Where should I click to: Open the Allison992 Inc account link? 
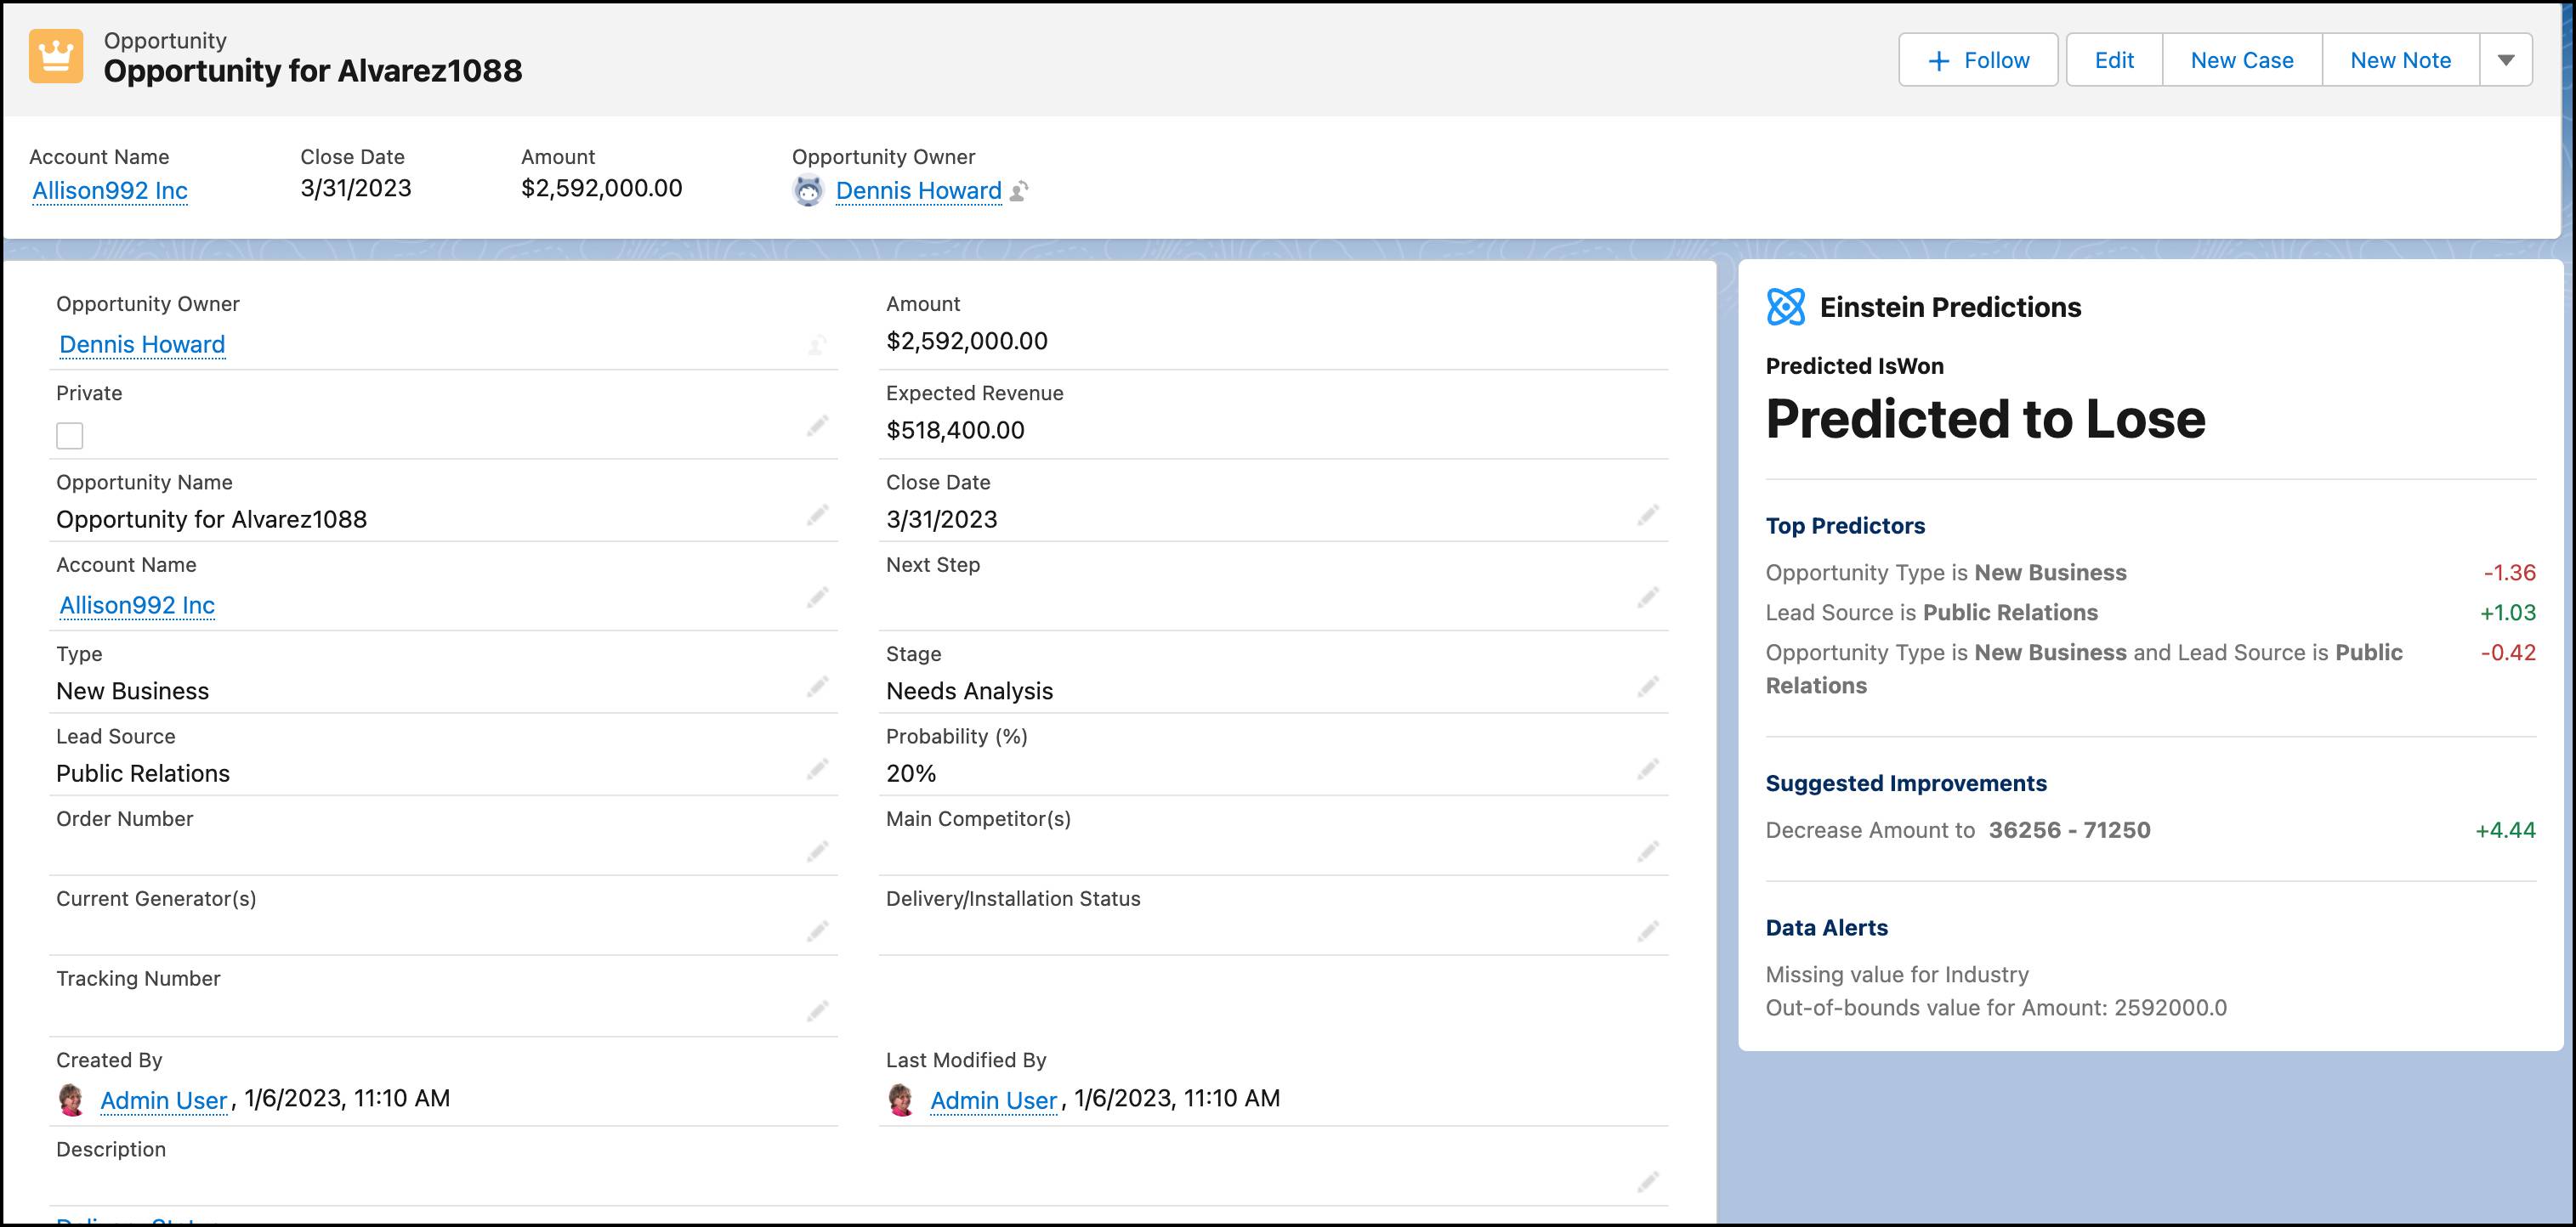click(109, 189)
